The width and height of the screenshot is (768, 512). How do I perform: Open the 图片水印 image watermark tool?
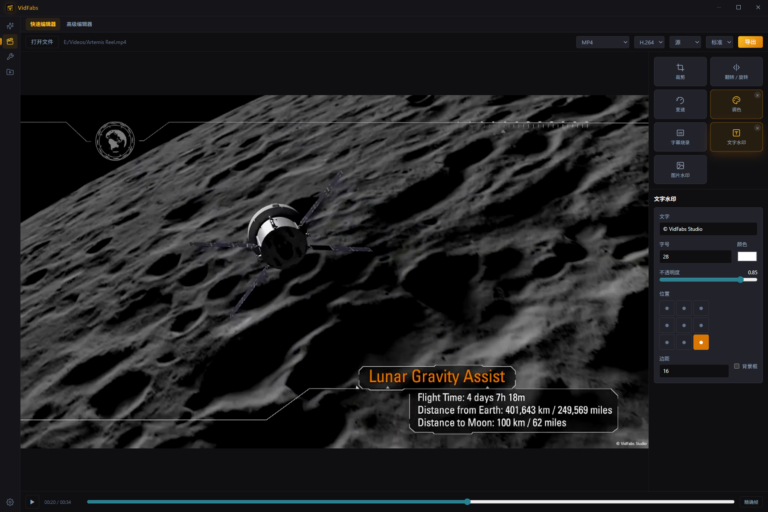pyautogui.click(x=680, y=170)
